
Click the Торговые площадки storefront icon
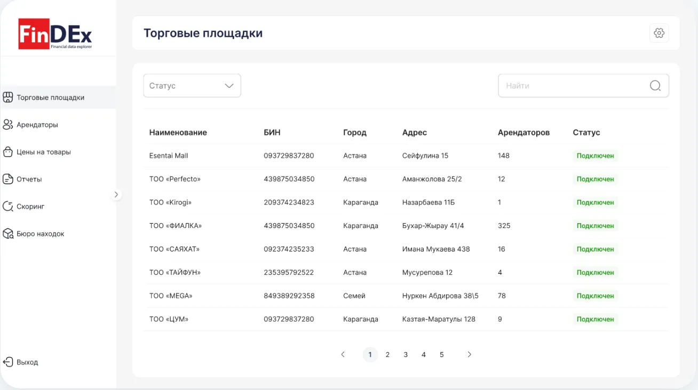click(x=8, y=97)
